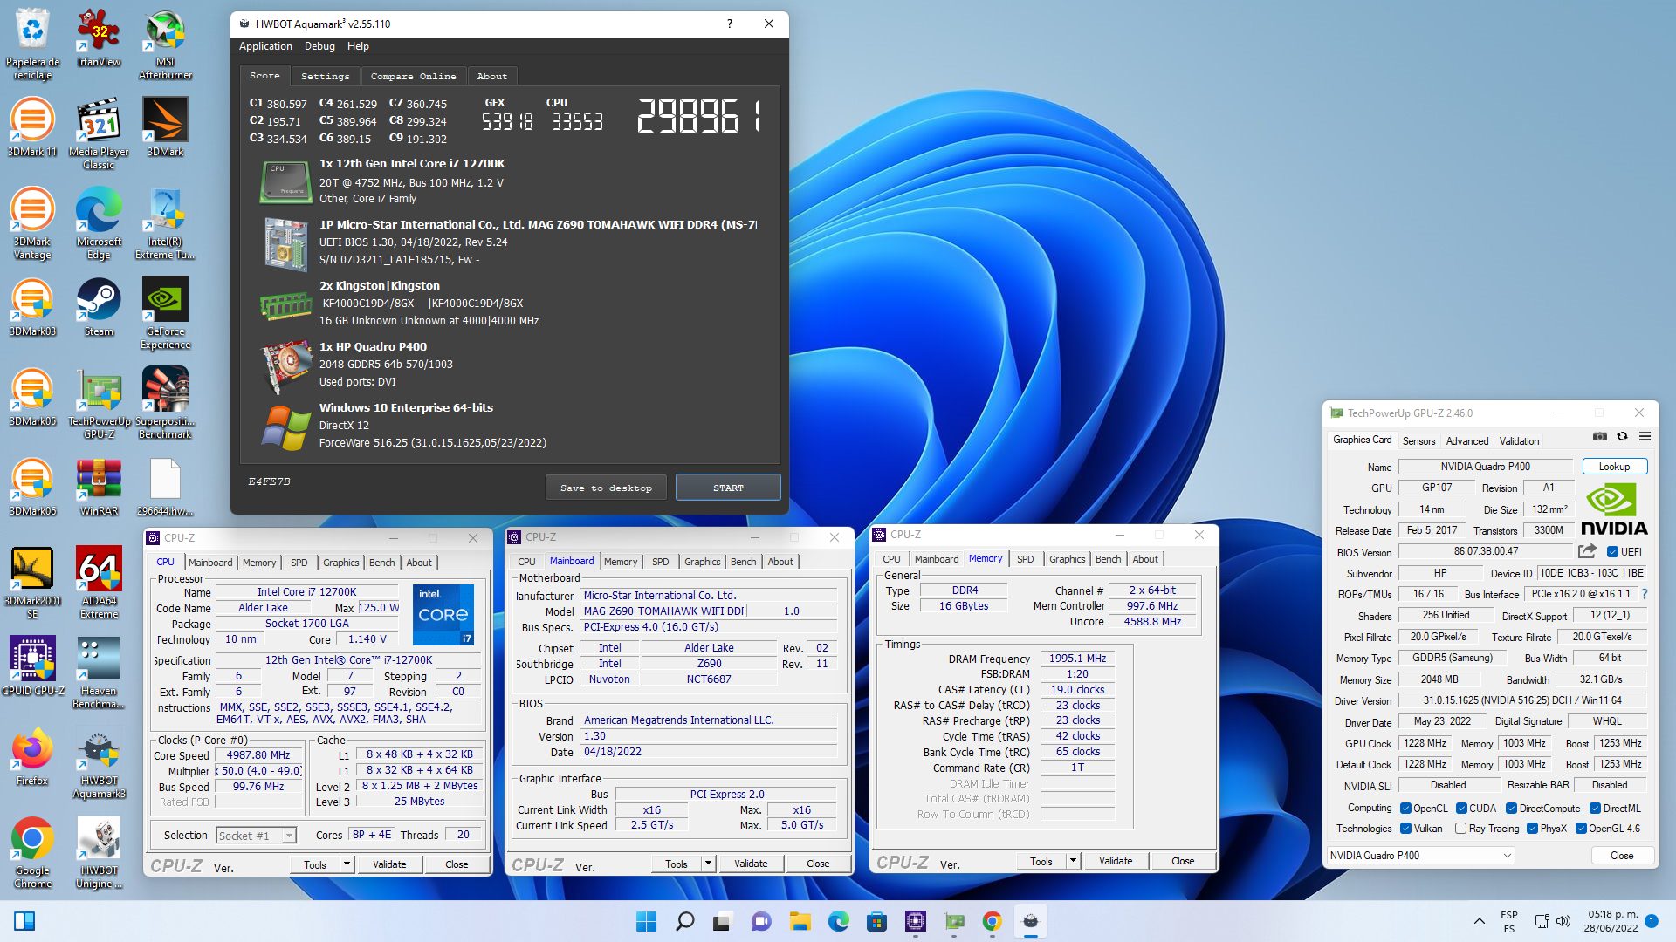Expand the NVIDIA Quadro P400 GPU dropdown

pyautogui.click(x=1420, y=856)
